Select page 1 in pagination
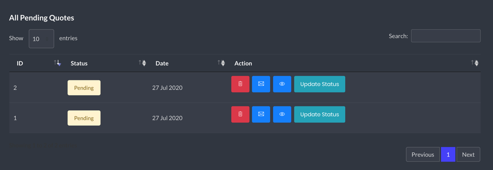The height and width of the screenshot is (170, 493). point(448,154)
